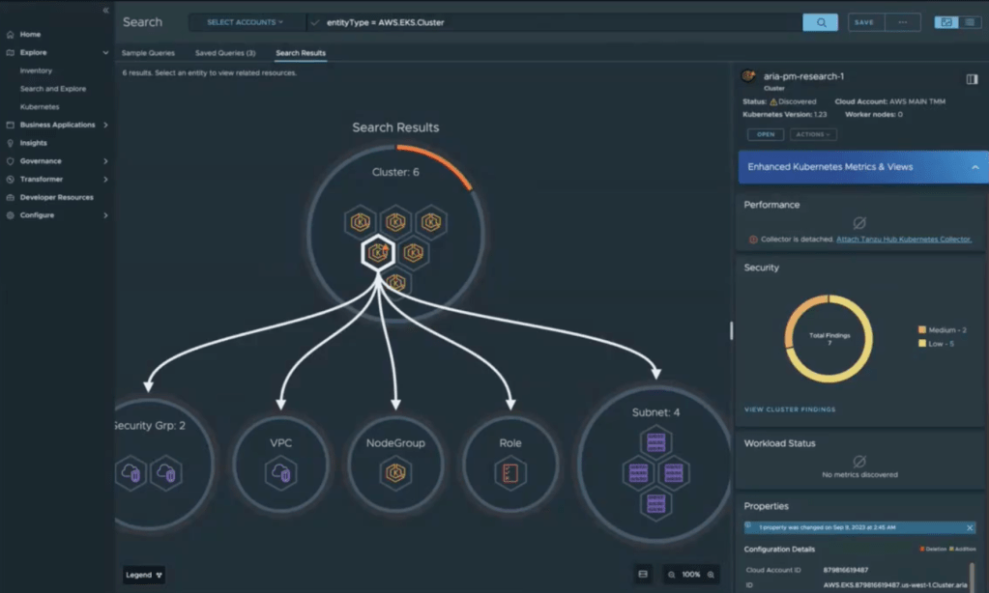Viewport: 989px width, 593px height.
Task: Toggle the side panel layout icon
Action: pos(972,79)
